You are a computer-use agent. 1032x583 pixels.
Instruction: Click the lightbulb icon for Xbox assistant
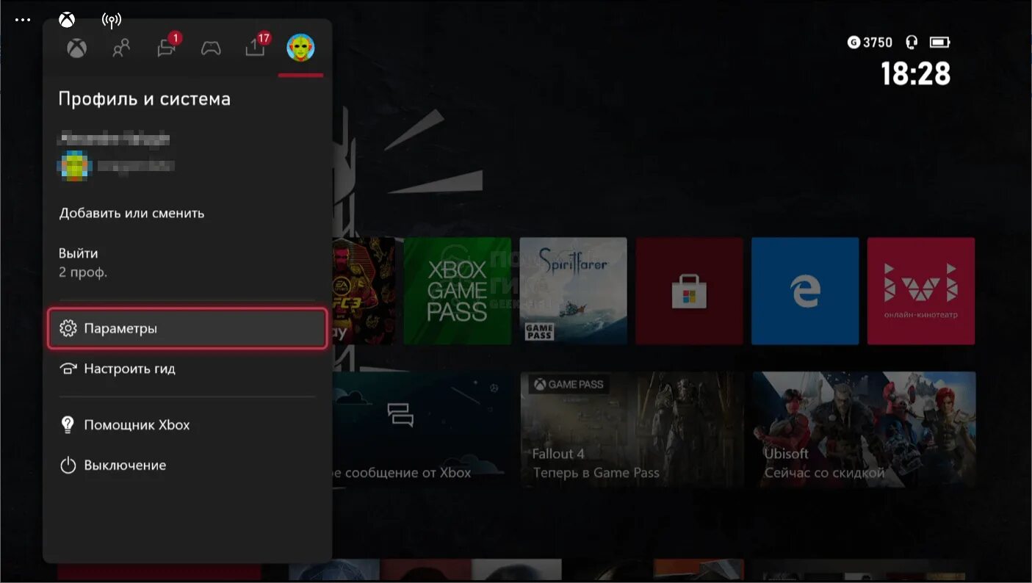(x=68, y=425)
